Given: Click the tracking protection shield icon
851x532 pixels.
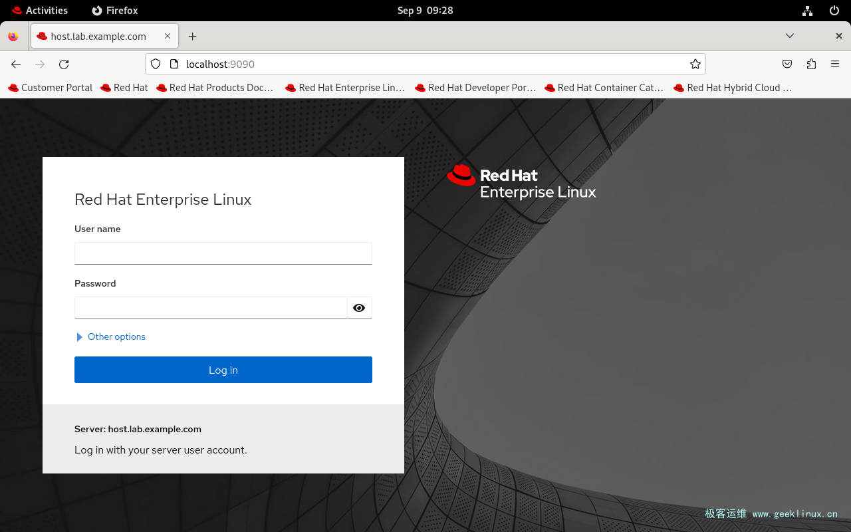Looking at the screenshot, I should tap(156, 65).
